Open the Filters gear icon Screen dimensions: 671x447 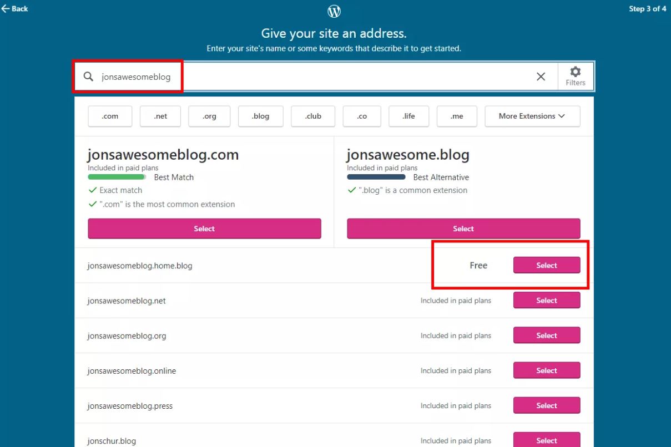[x=576, y=76]
